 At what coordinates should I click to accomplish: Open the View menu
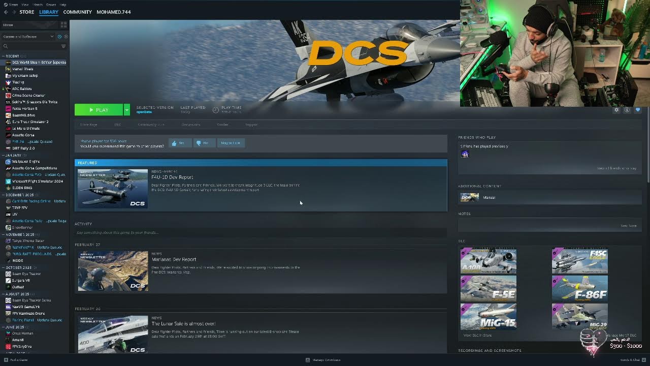tap(25, 5)
